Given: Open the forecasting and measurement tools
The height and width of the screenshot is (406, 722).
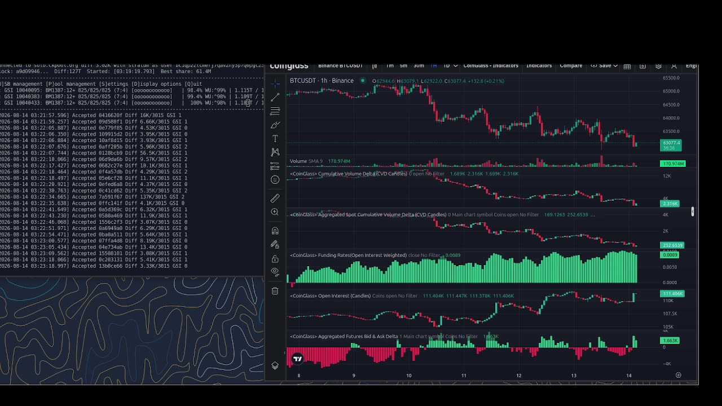Looking at the screenshot, I should tap(275, 166).
